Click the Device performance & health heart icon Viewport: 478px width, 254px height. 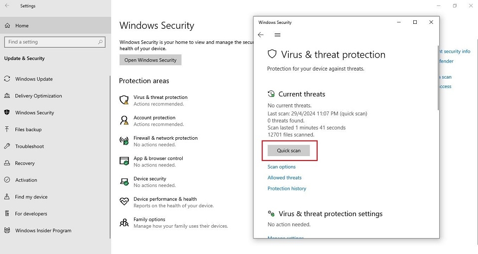[124, 202]
